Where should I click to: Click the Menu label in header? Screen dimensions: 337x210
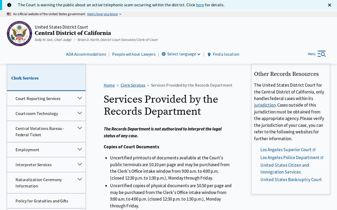coord(311,54)
